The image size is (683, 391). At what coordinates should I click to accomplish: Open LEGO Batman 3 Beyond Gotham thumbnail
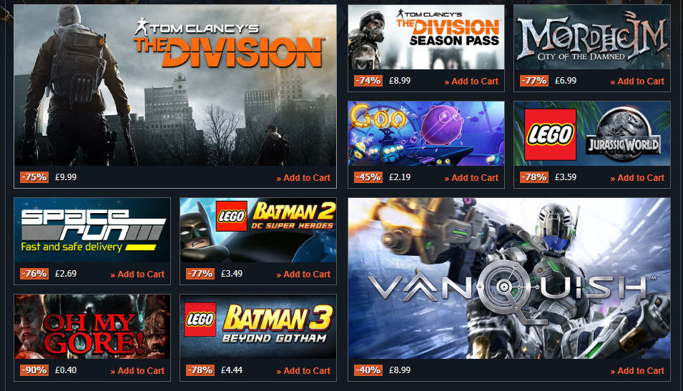pos(258,327)
